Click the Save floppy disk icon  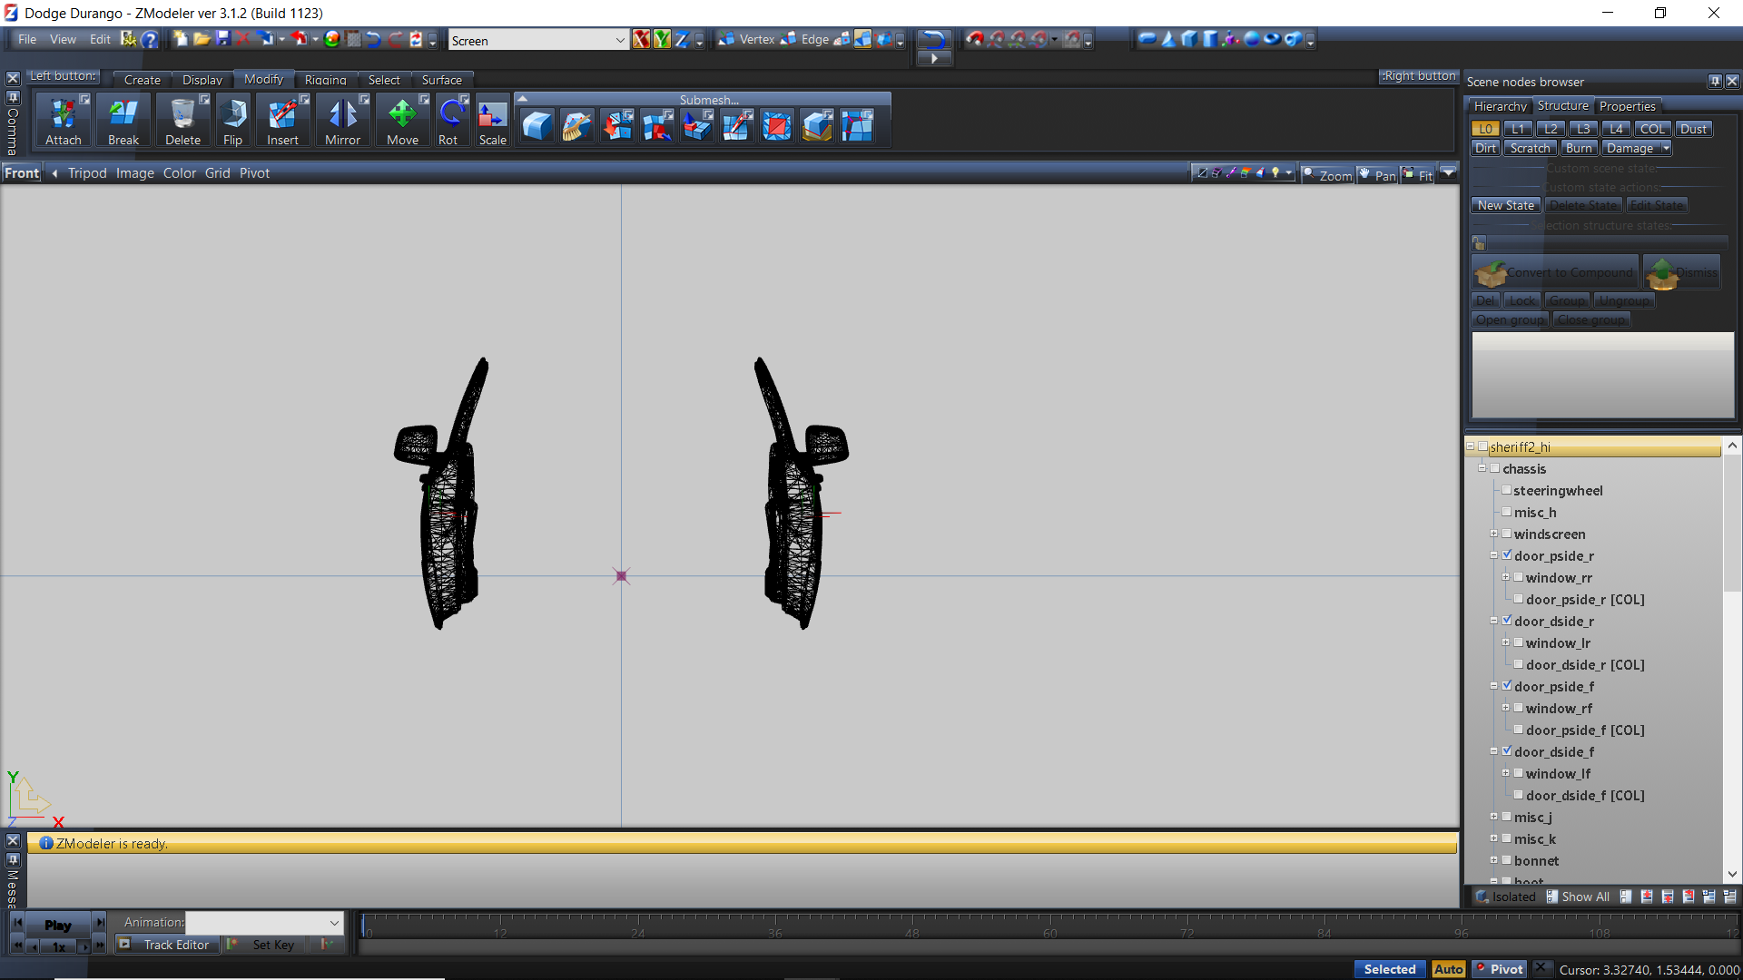click(x=223, y=39)
